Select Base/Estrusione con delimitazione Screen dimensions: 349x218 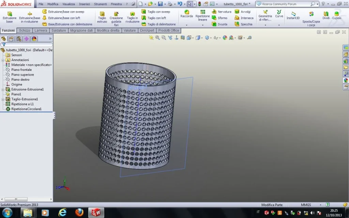67,24
